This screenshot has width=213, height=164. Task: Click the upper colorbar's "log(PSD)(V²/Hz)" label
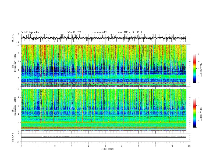201,70
